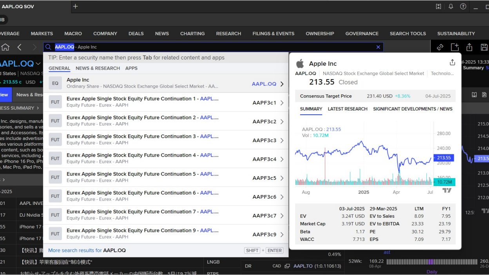Click the fit-window icon beside the bell
The width and height of the screenshot is (489, 275).
click(438, 6)
